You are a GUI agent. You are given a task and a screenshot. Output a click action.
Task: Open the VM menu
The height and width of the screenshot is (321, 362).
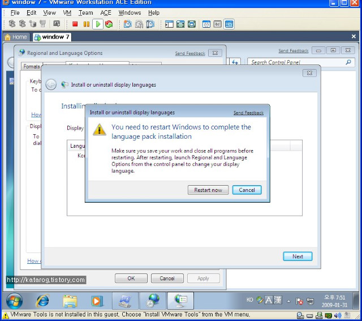pyautogui.click(x=67, y=12)
